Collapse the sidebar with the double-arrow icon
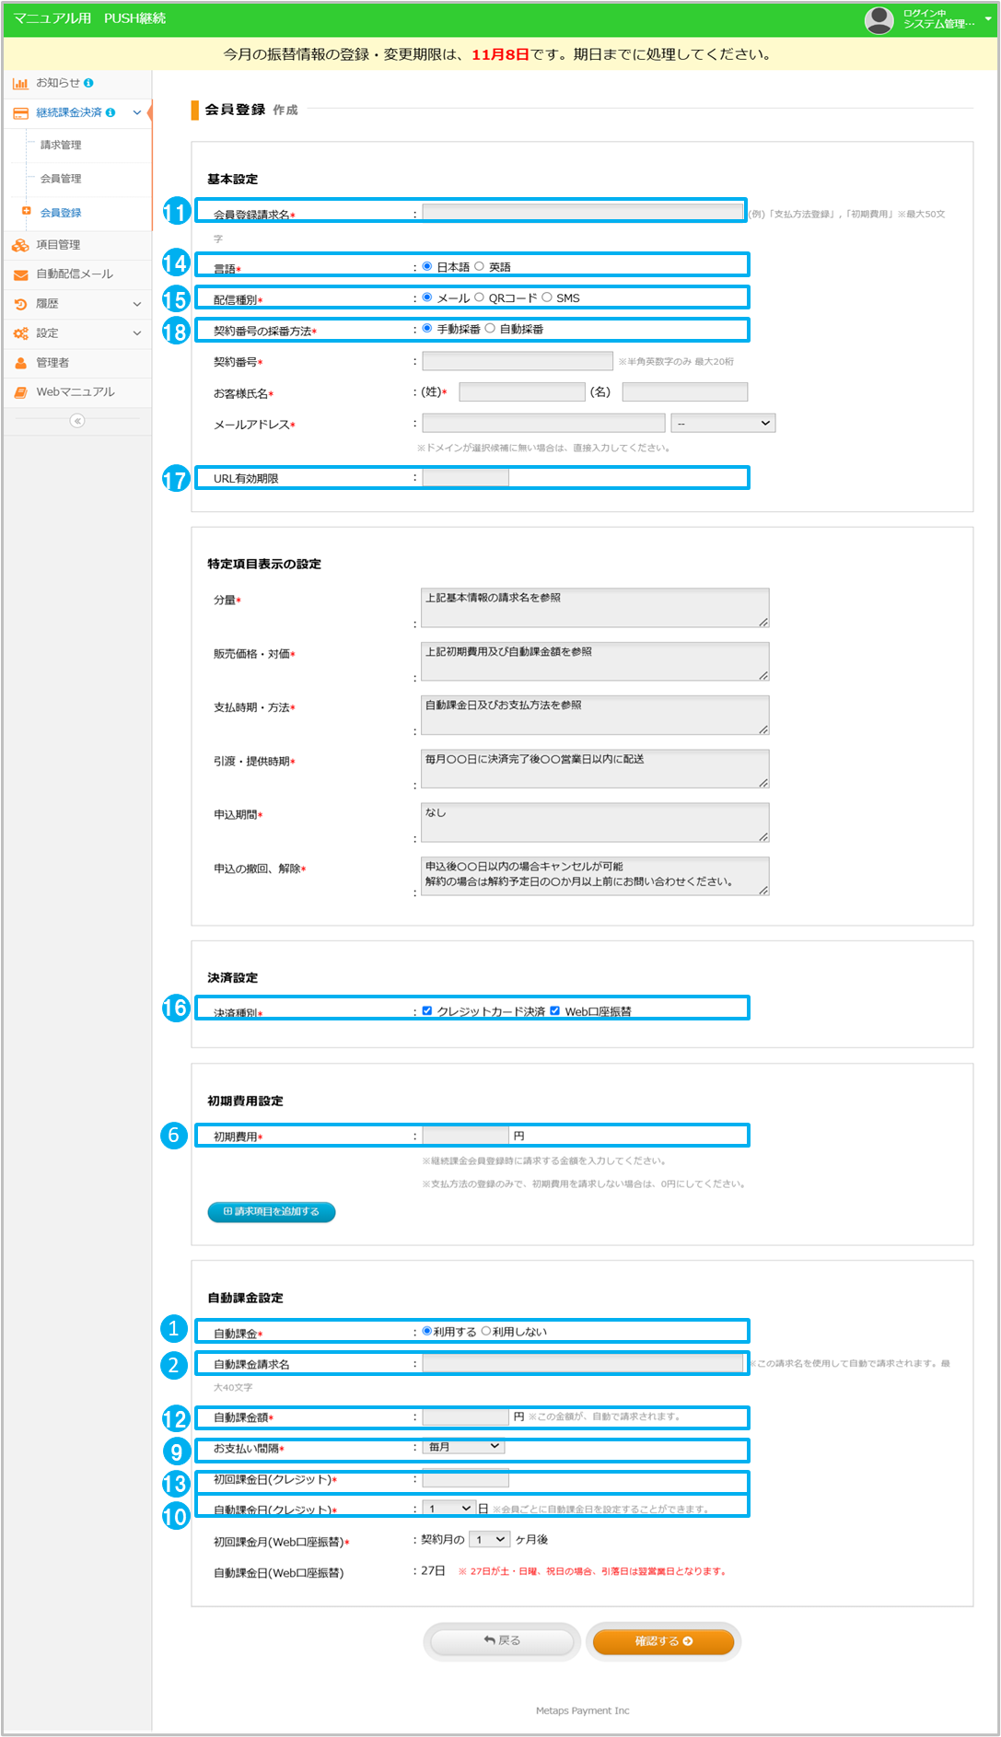The height and width of the screenshot is (1737, 1001). coord(77,421)
